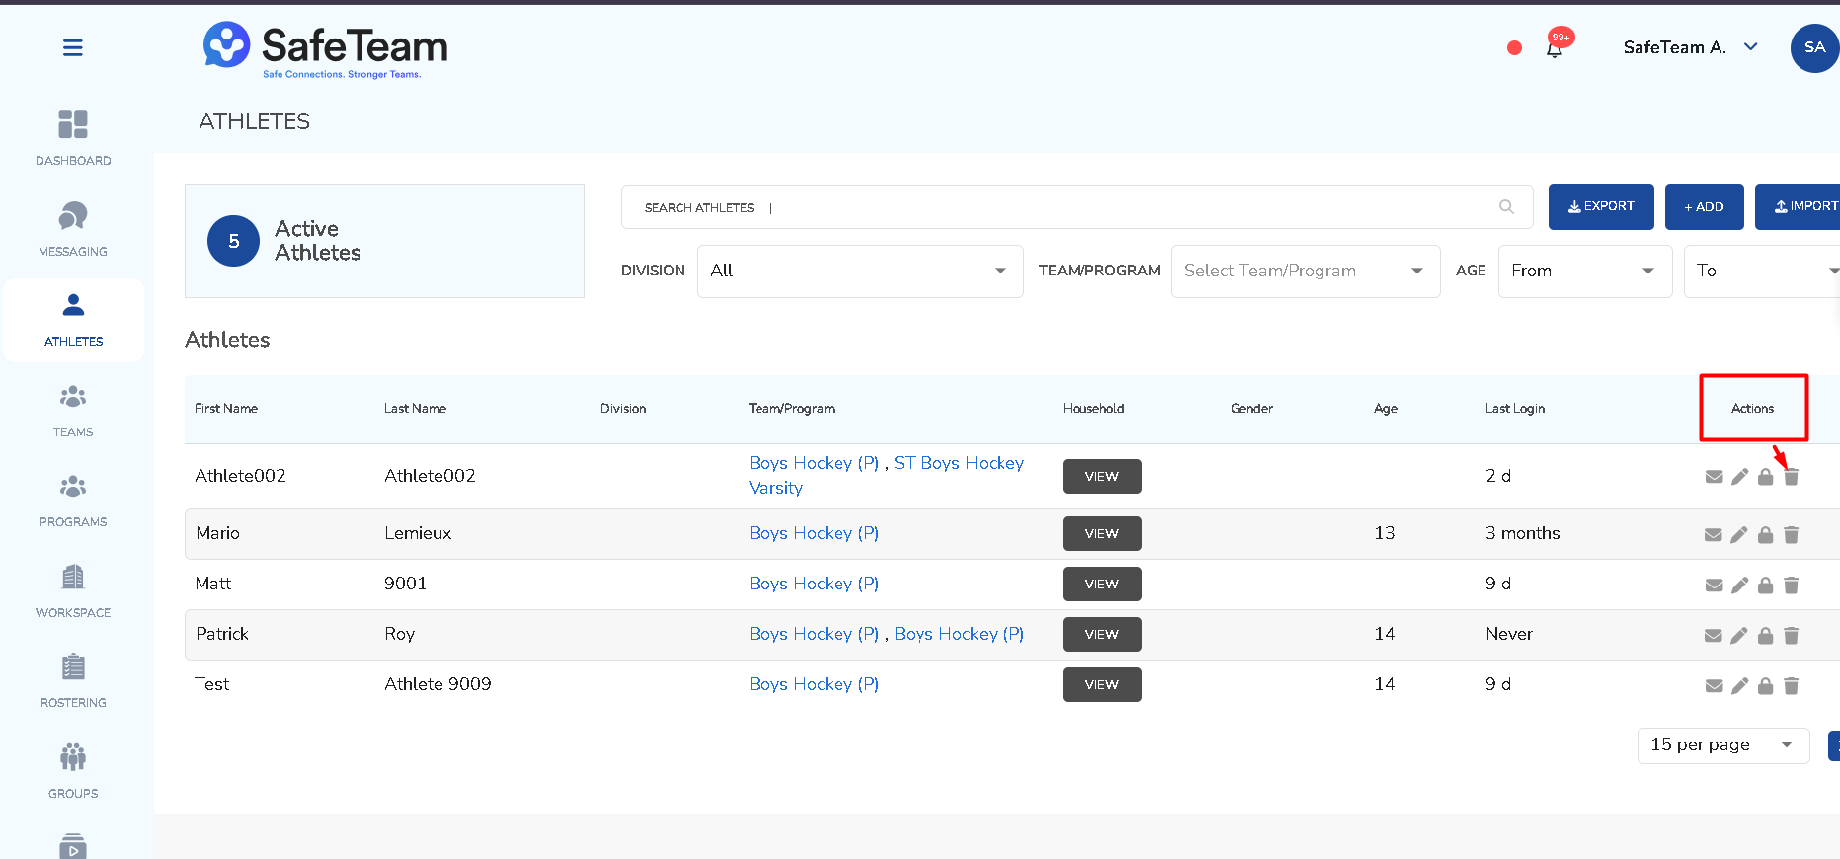
Task: Sort by Last Login column
Action: point(1515,408)
